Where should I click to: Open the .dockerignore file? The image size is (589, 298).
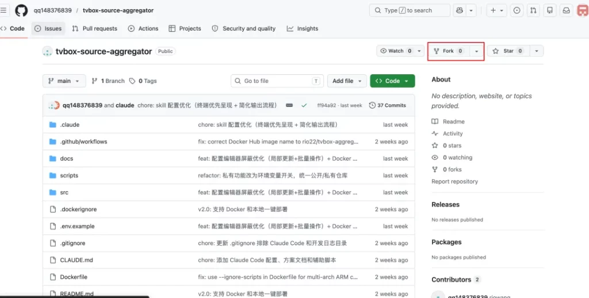click(x=78, y=209)
